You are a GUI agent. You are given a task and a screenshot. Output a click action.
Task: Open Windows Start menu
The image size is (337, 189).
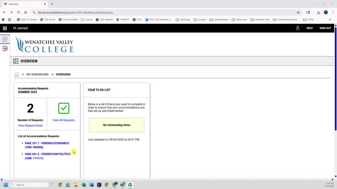coord(5,185)
